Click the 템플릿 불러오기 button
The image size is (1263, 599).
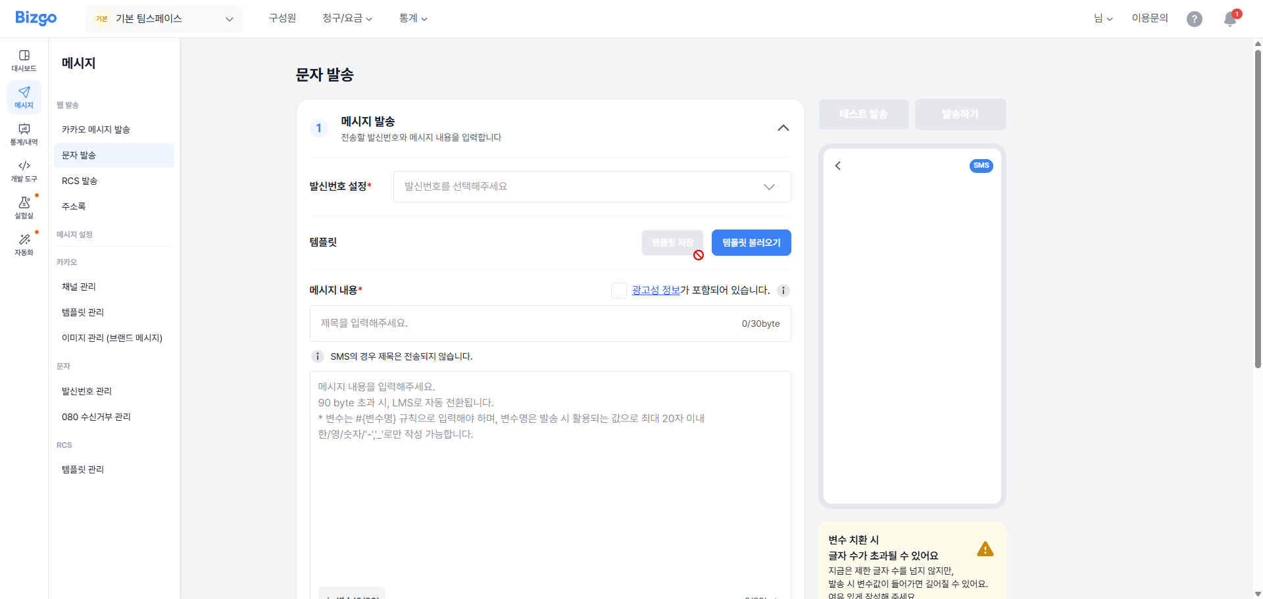pos(751,243)
